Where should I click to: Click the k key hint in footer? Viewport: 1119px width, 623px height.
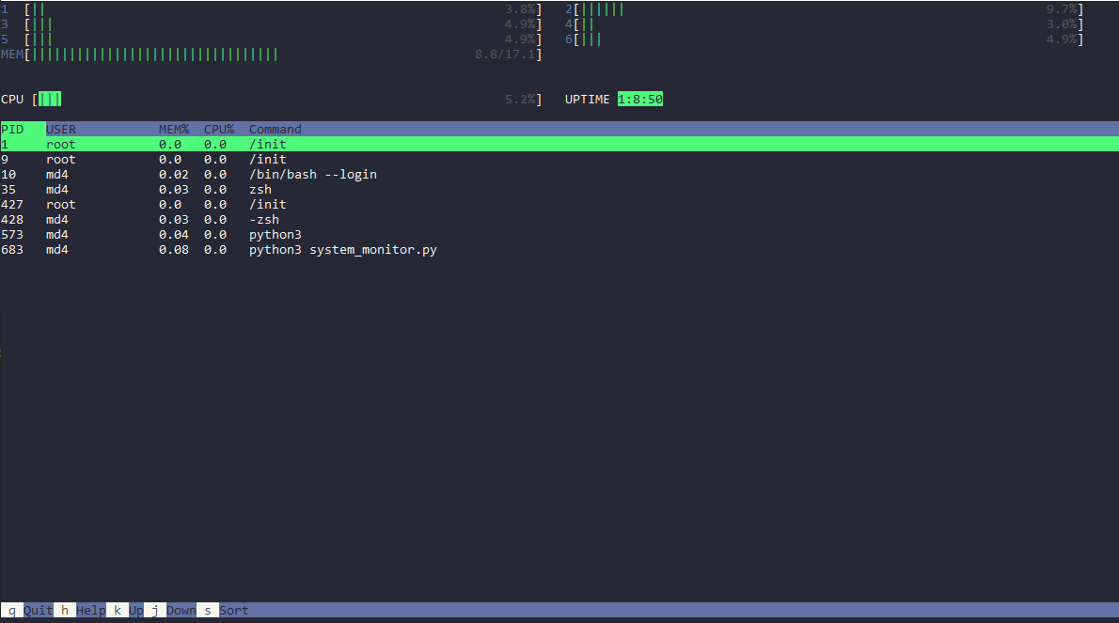(118, 610)
